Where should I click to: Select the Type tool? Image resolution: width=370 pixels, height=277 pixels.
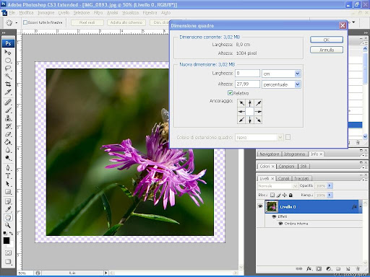point(8,176)
